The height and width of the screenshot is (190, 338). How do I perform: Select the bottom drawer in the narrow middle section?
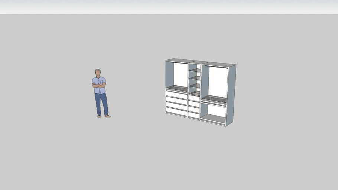tap(194, 115)
